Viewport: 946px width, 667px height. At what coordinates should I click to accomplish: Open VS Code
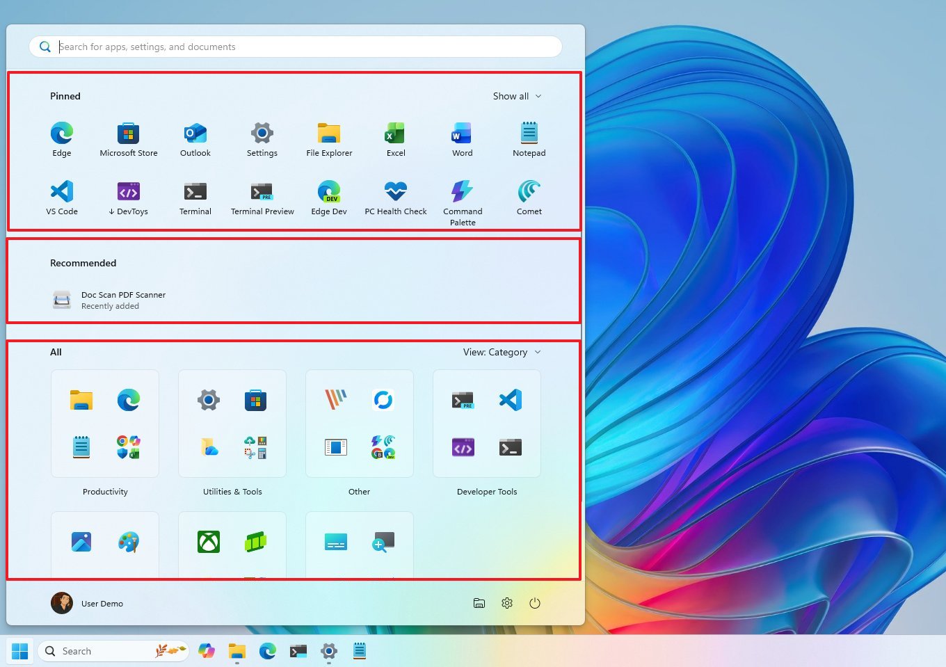pos(61,196)
